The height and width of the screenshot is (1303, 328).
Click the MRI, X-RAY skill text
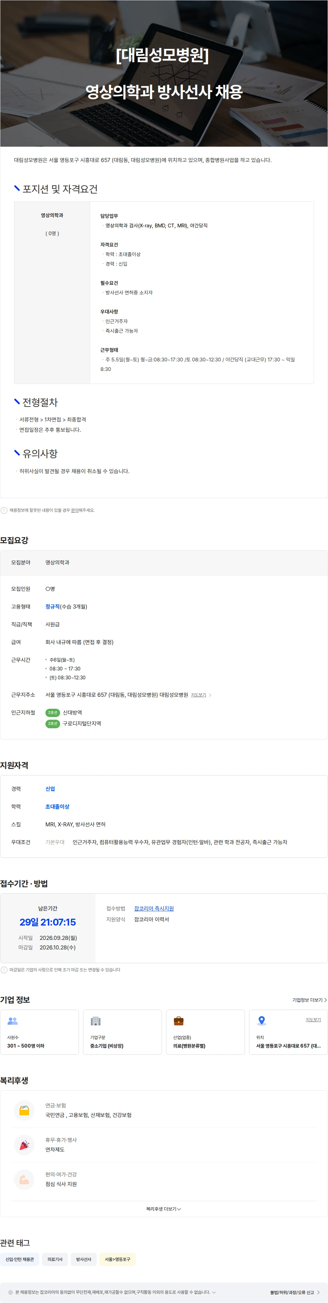coord(75,824)
